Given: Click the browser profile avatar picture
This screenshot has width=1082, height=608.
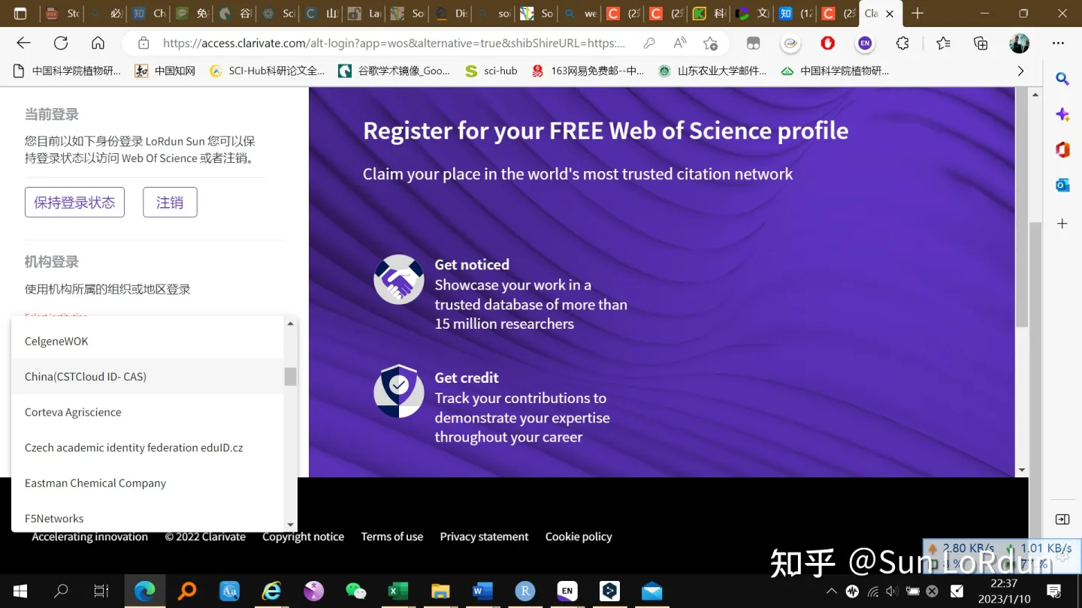Looking at the screenshot, I should click(1019, 43).
